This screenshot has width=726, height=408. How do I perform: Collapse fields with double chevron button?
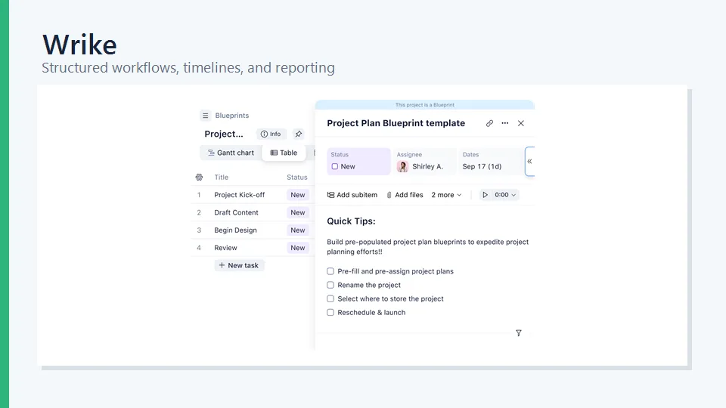529,162
